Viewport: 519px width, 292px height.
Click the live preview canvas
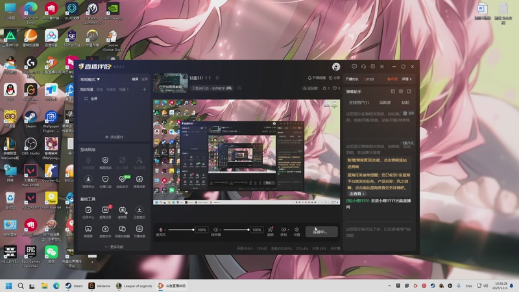click(247, 152)
